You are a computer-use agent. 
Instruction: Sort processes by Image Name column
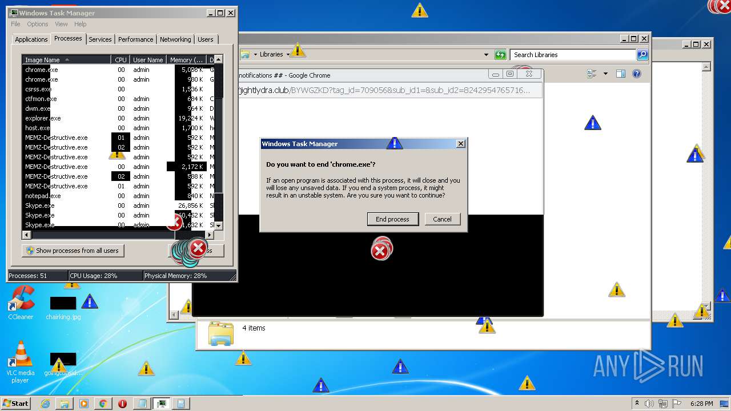point(66,60)
